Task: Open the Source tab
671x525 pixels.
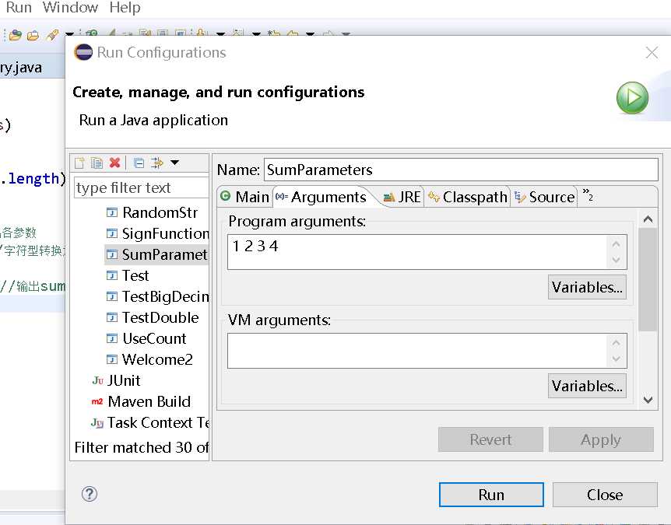Action: pyautogui.click(x=544, y=197)
